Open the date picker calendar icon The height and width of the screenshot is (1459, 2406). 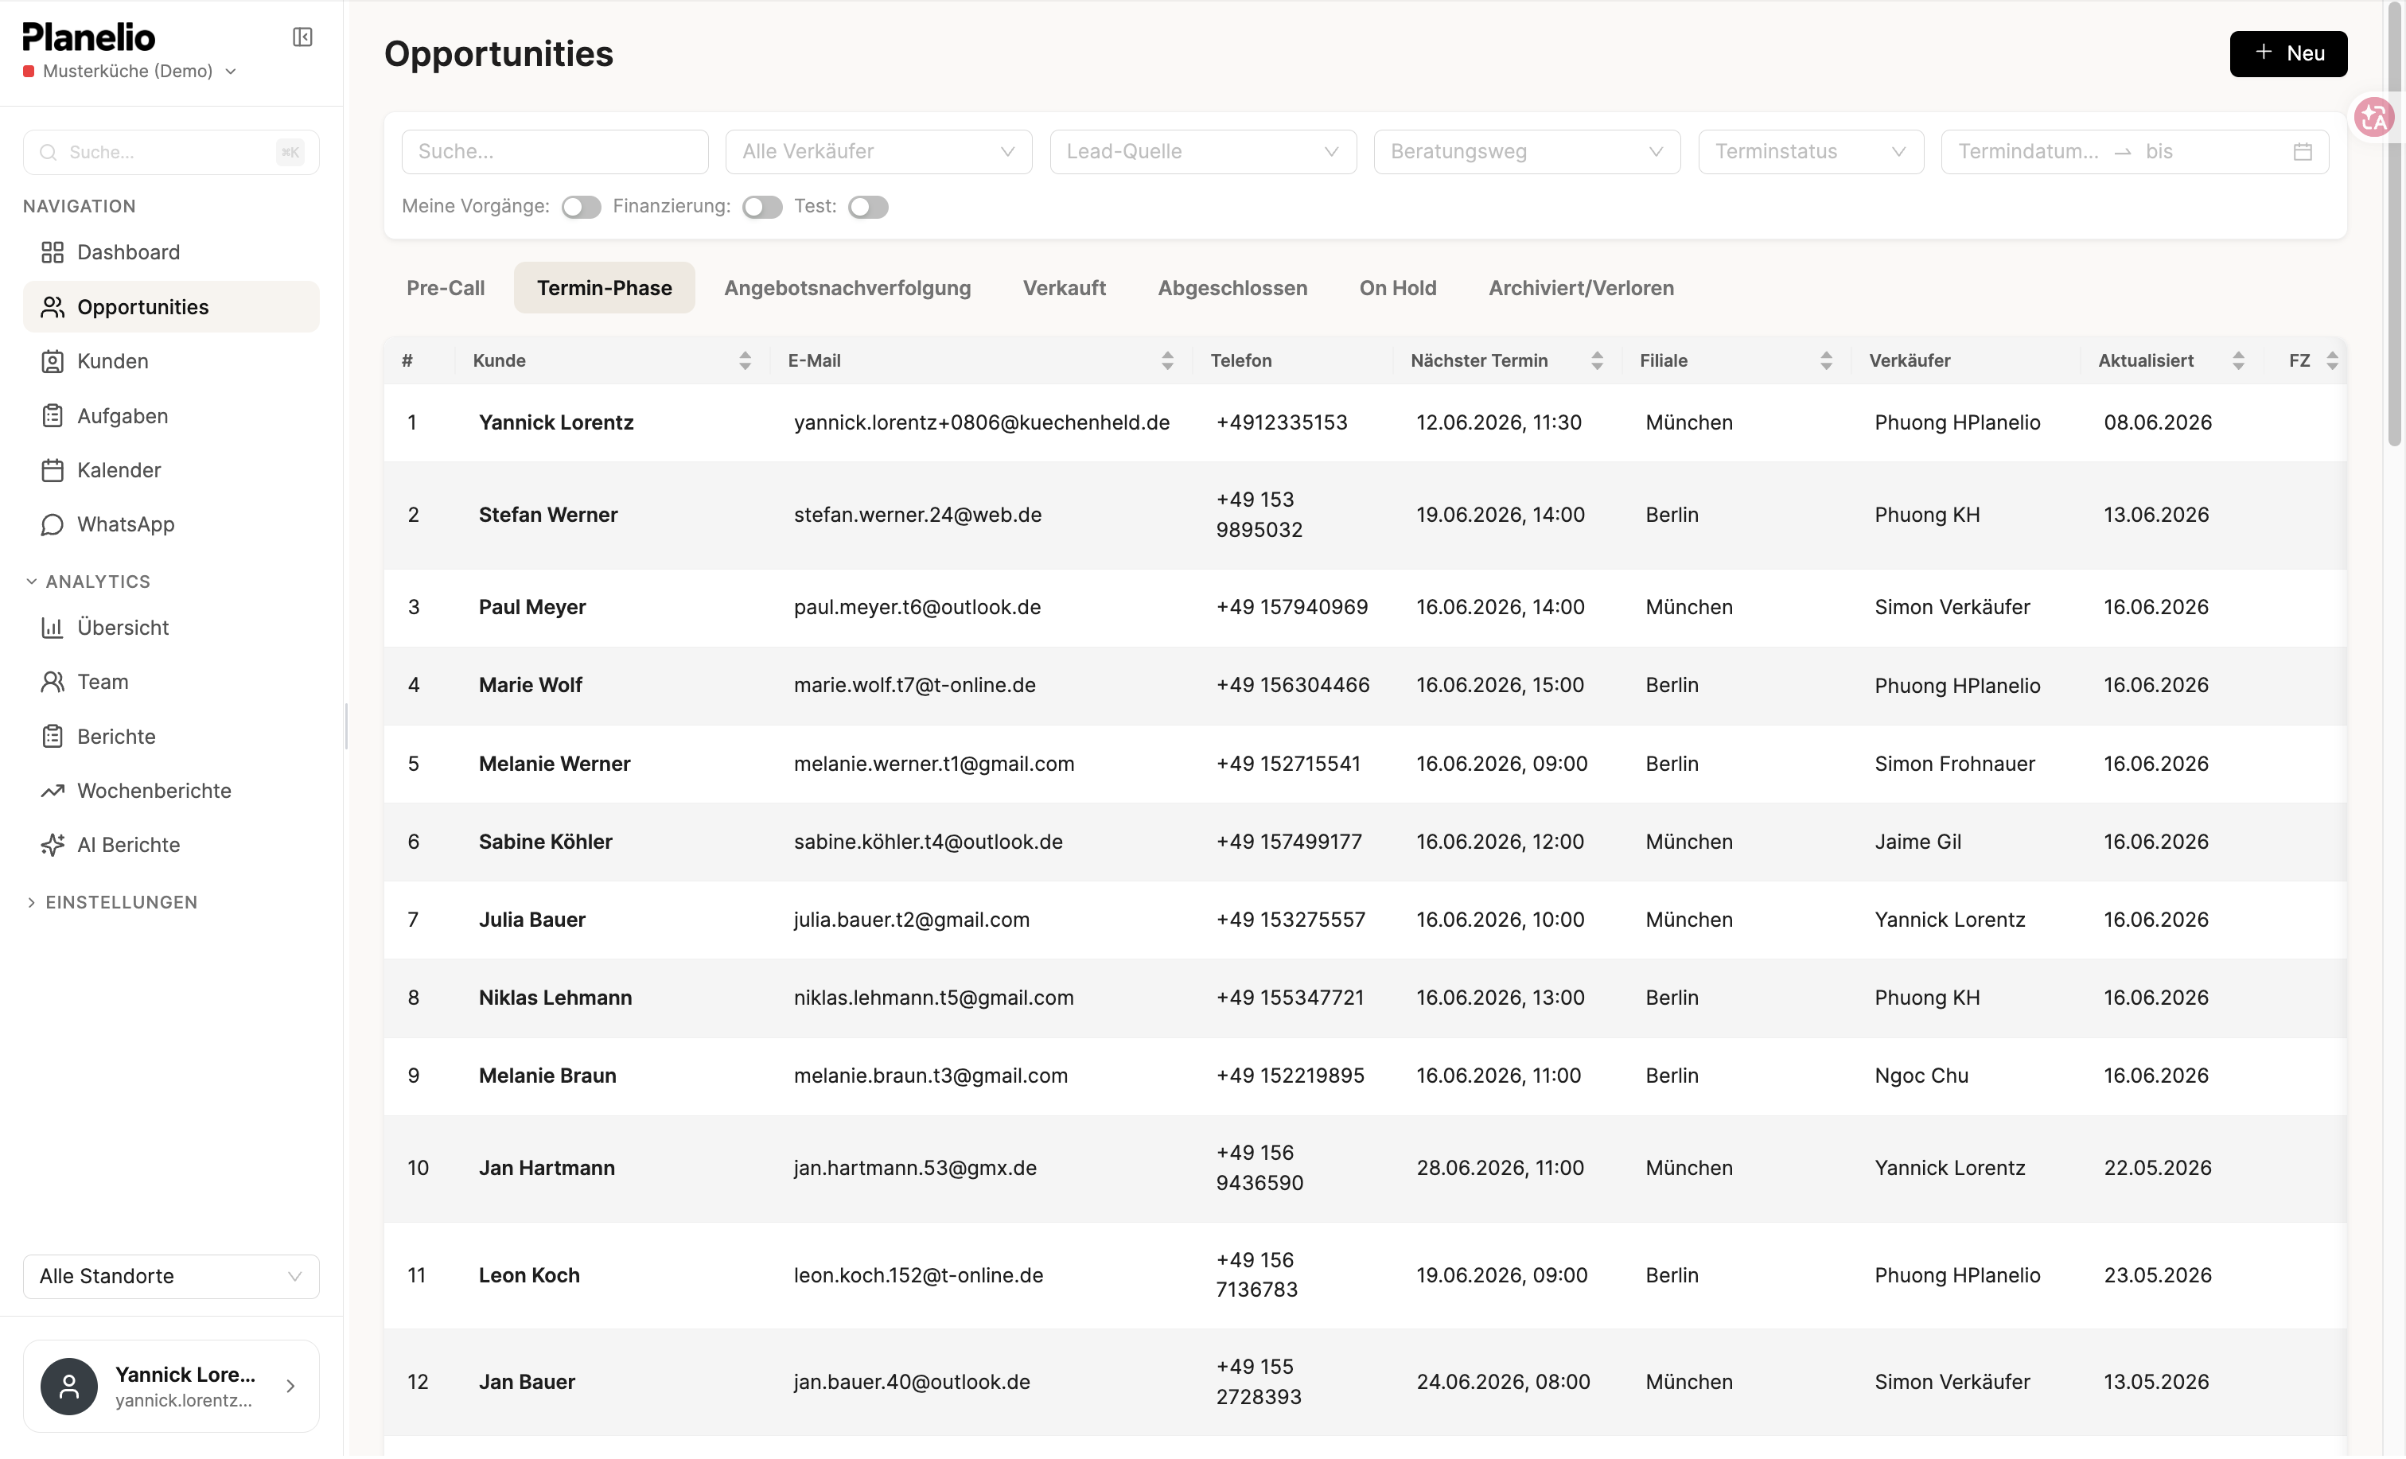pos(2303,153)
